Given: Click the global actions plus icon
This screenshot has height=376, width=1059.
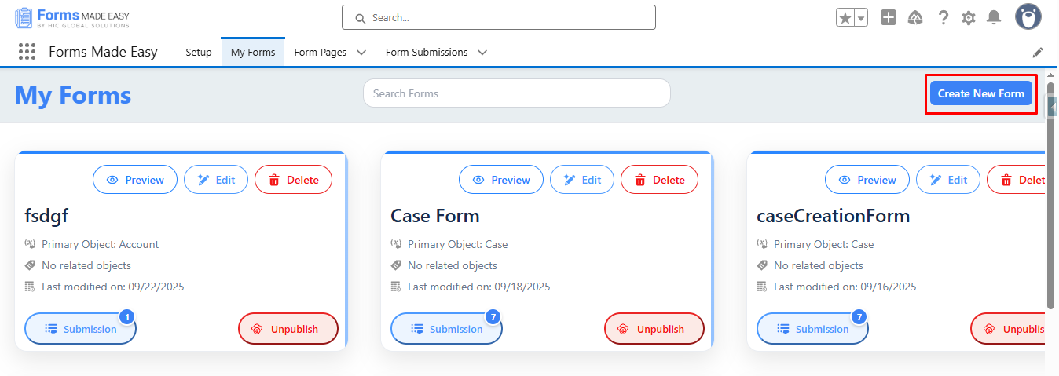Looking at the screenshot, I should [x=889, y=17].
